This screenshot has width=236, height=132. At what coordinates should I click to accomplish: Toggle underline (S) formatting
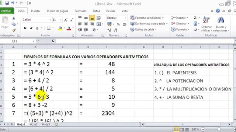(x=37, y=28)
